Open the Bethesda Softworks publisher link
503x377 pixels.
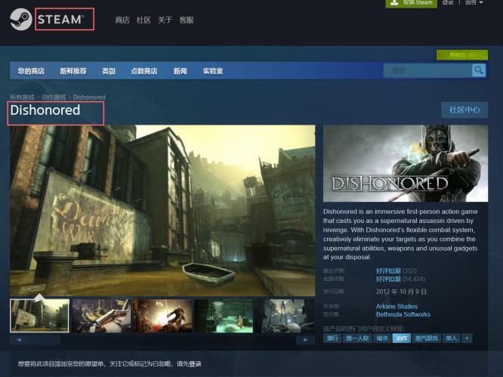[403, 314]
